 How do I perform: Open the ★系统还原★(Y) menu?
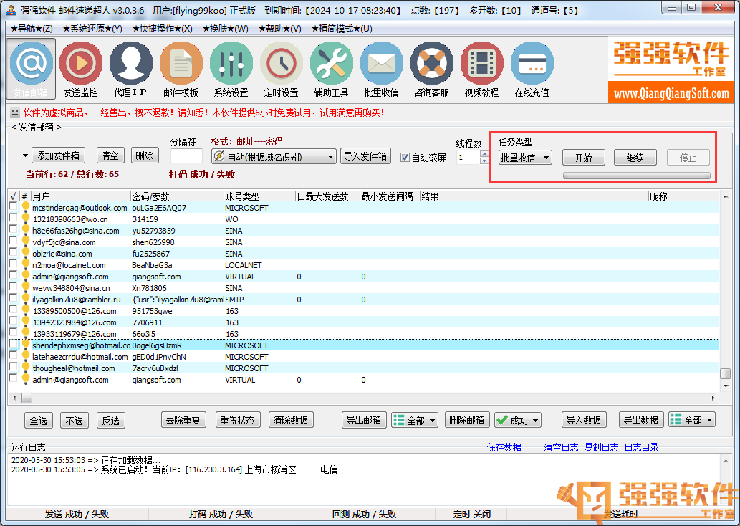(x=92, y=29)
